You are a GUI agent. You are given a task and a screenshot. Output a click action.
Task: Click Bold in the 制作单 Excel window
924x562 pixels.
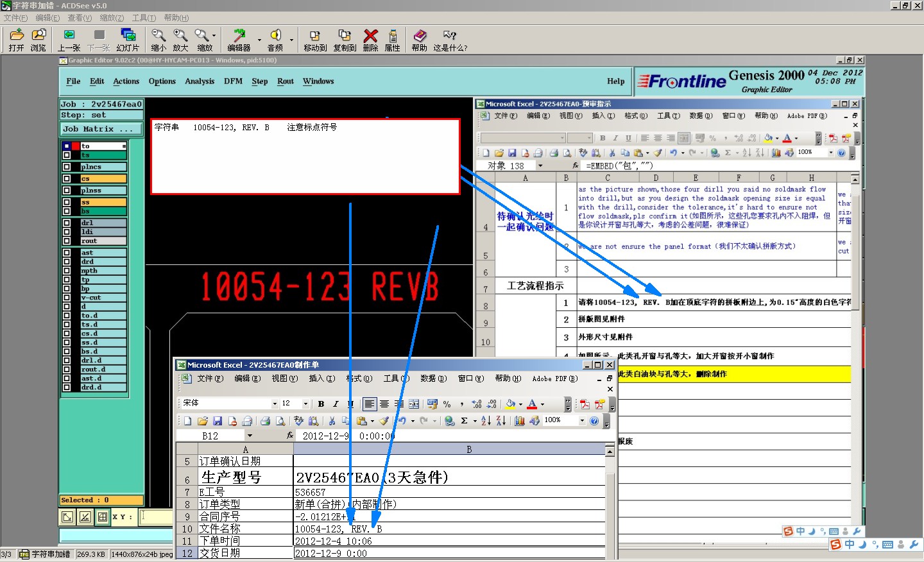click(321, 404)
